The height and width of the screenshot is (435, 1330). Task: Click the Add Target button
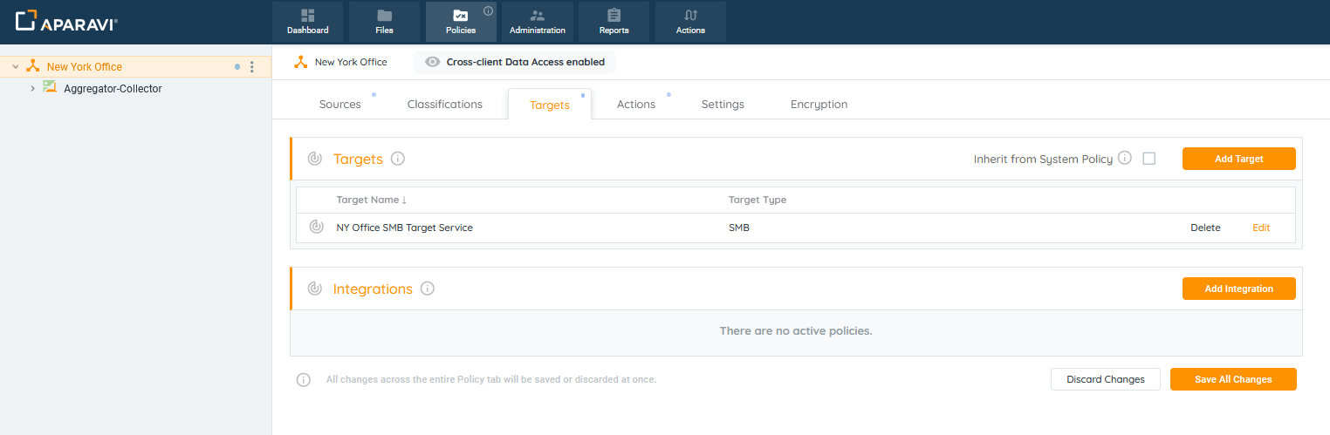tap(1238, 159)
